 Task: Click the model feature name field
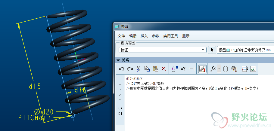coord(245,50)
